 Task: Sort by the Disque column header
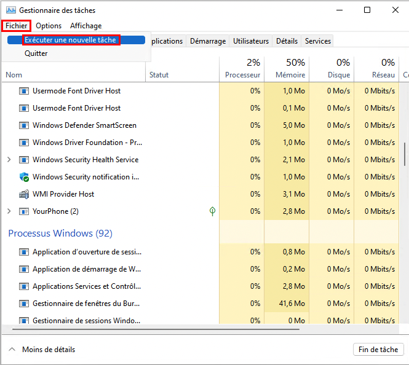coord(332,69)
